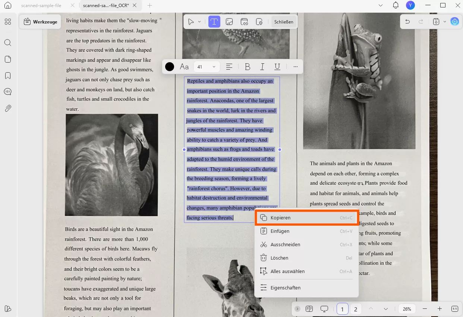463x317 pixels.
Task: Open the font size 41 dropdown
Action: point(207,67)
